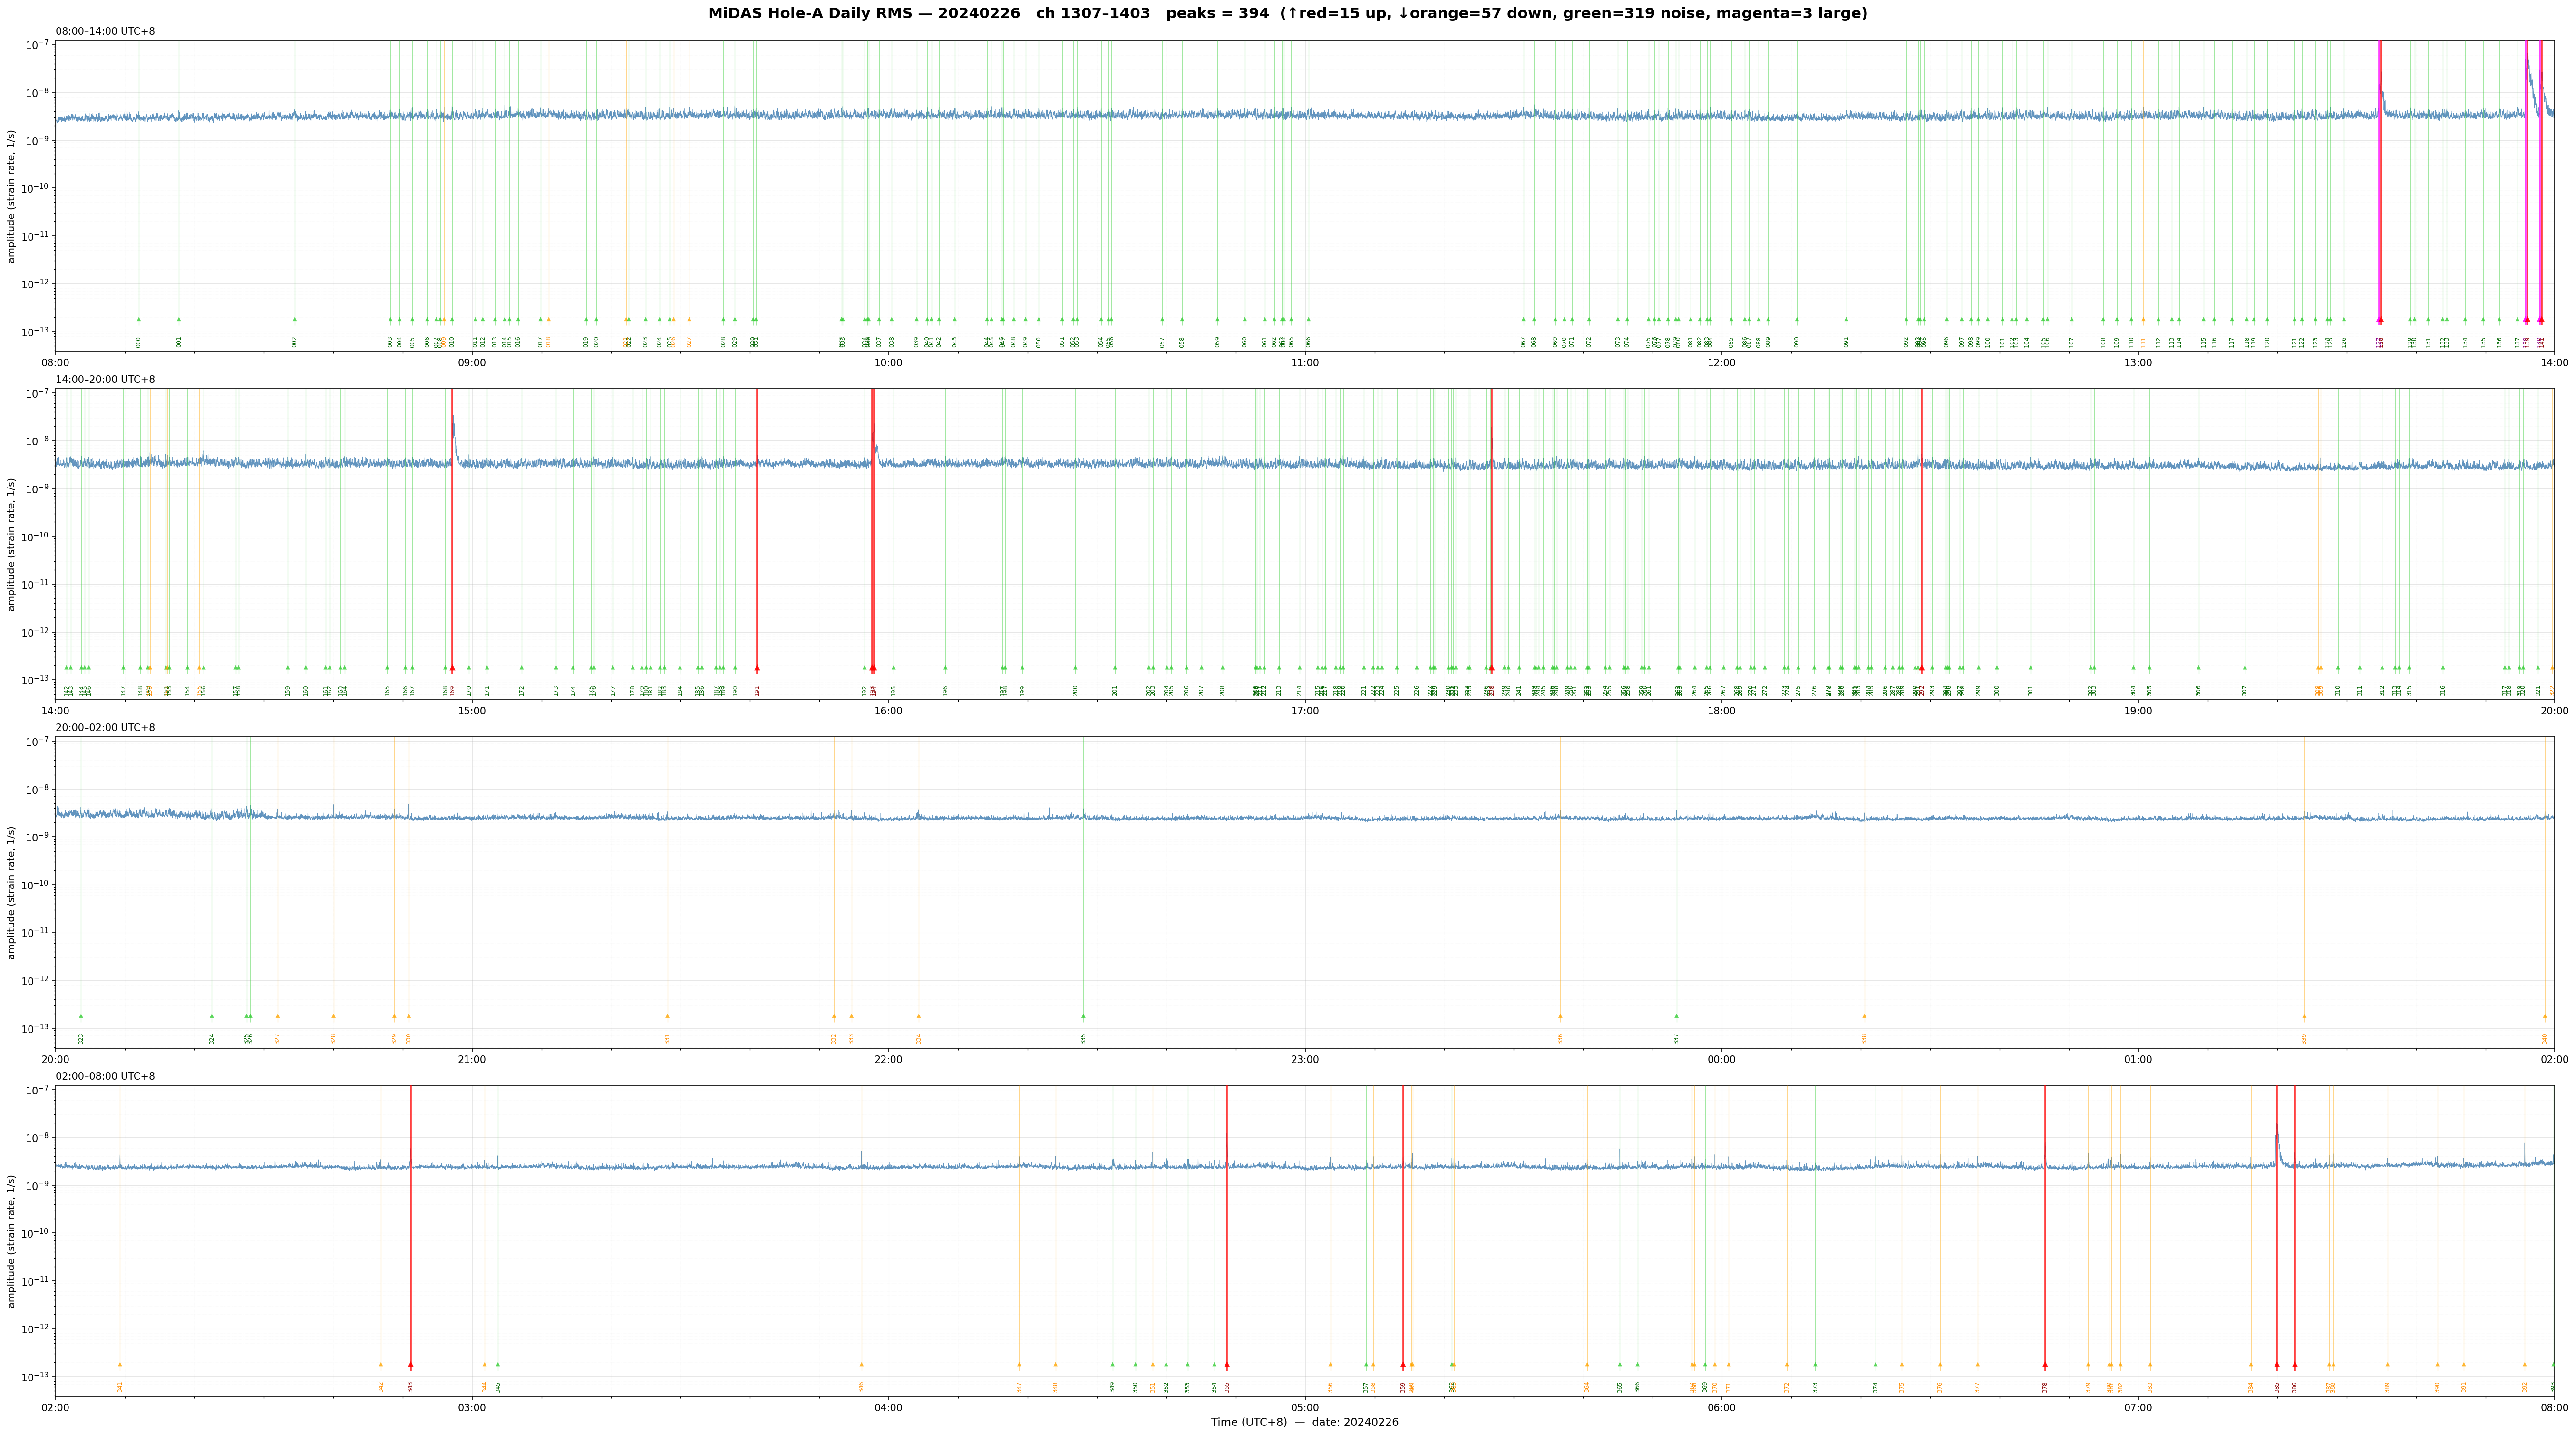Click the 16:00 time tick label
The height and width of the screenshot is (1435, 2576).
(x=888, y=711)
